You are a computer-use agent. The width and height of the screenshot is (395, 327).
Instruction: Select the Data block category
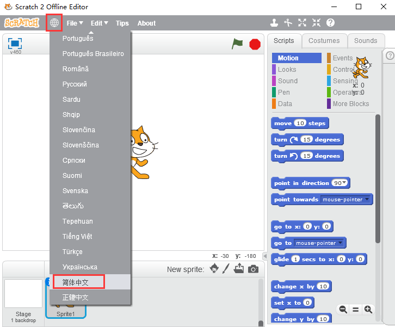click(297, 104)
